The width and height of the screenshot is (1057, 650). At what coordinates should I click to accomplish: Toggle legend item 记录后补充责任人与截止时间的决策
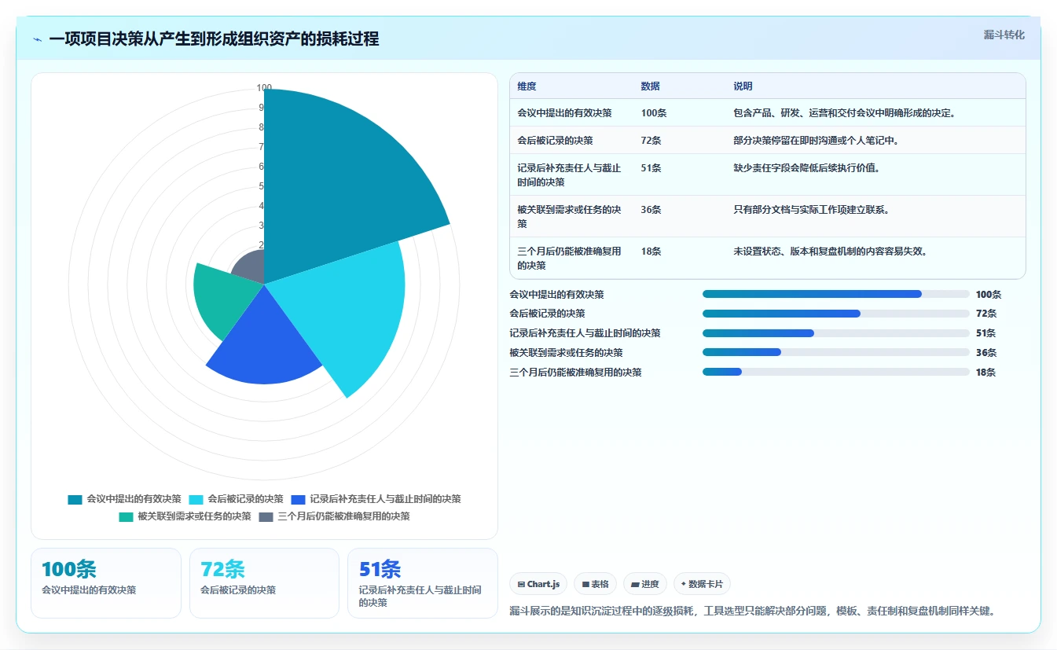click(x=376, y=499)
